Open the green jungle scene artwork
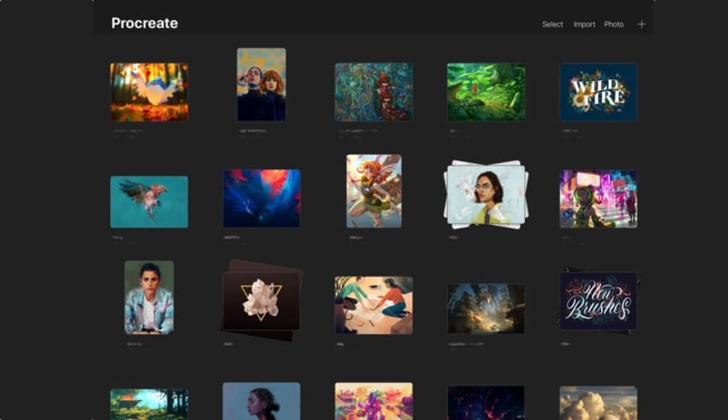This screenshot has height=420, width=728. click(486, 92)
